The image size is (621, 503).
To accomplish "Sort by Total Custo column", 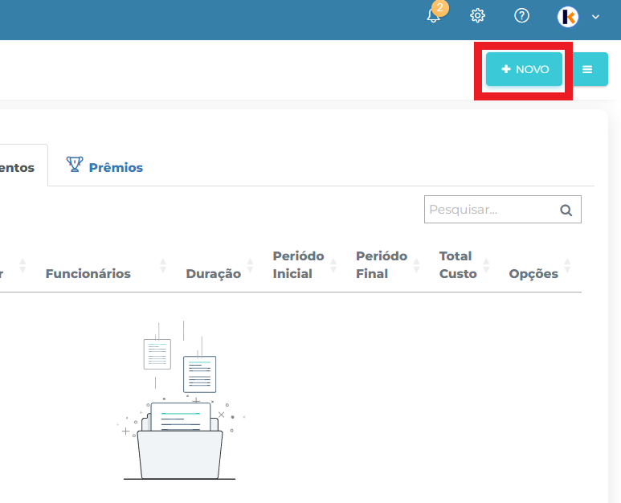I will [x=458, y=264].
